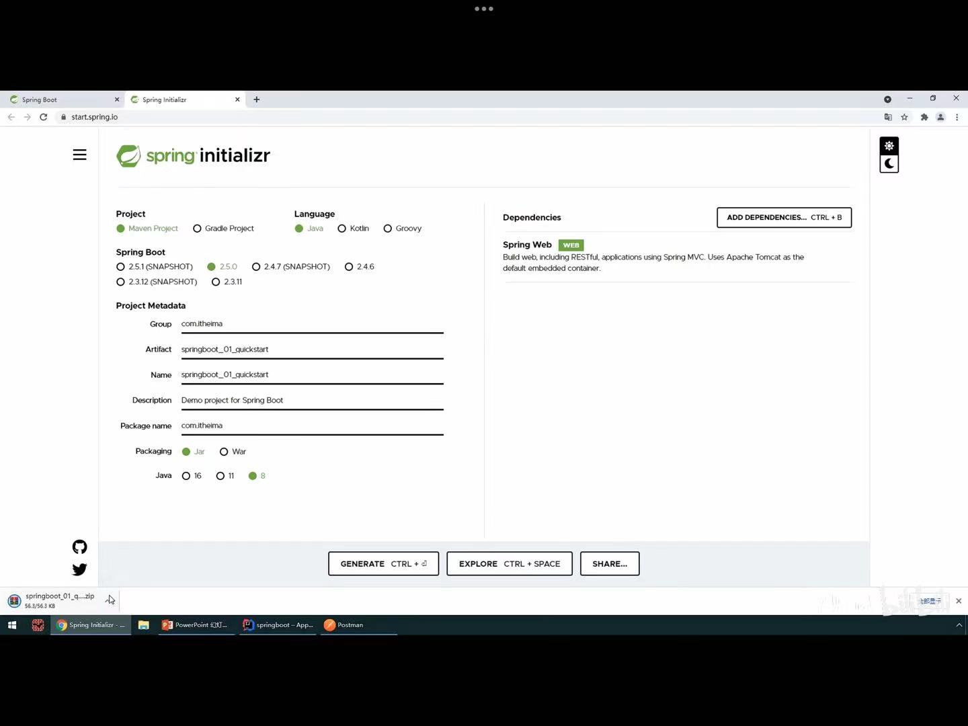The height and width of the screenshot is (726, 968).
Task: Reload the start.spring.io page
Action: [x=43, y=117]
